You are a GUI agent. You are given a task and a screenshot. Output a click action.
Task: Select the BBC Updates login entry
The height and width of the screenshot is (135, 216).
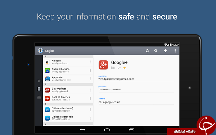click(x=68, y=90)
